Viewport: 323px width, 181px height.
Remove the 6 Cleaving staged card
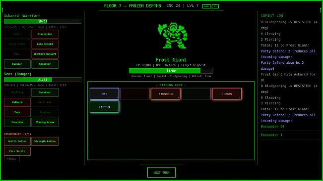pyautogui.click(x=227, y=94)
